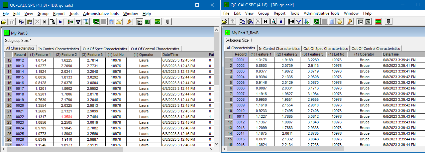The height and width of the screenshot is (153, 425).
Task: Switch to plot view icon in right window
Action: [368, 22]
